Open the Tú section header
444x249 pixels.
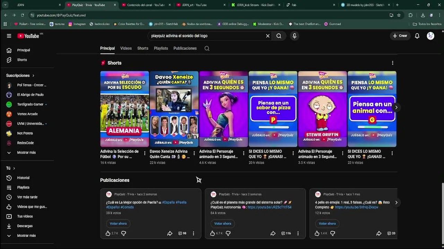pos(11,168)
